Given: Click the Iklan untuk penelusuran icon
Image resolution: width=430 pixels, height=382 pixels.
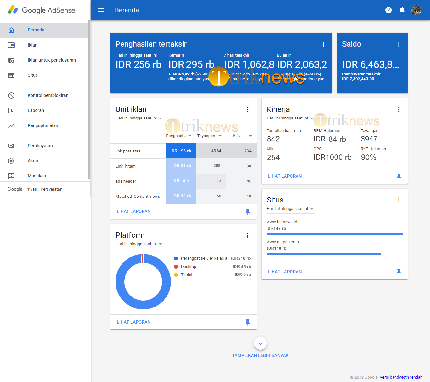Looking at the screenshot, I should (x=11, y=60).
